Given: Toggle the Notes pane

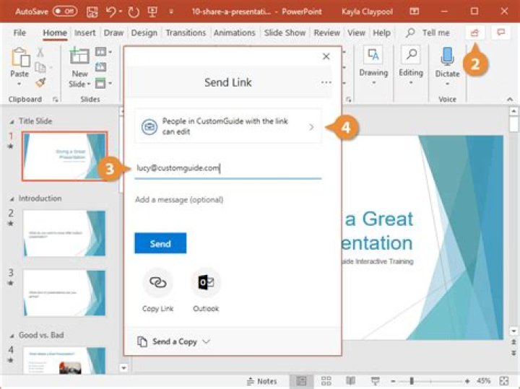Looking at the screenshot, I should [262, 381].
